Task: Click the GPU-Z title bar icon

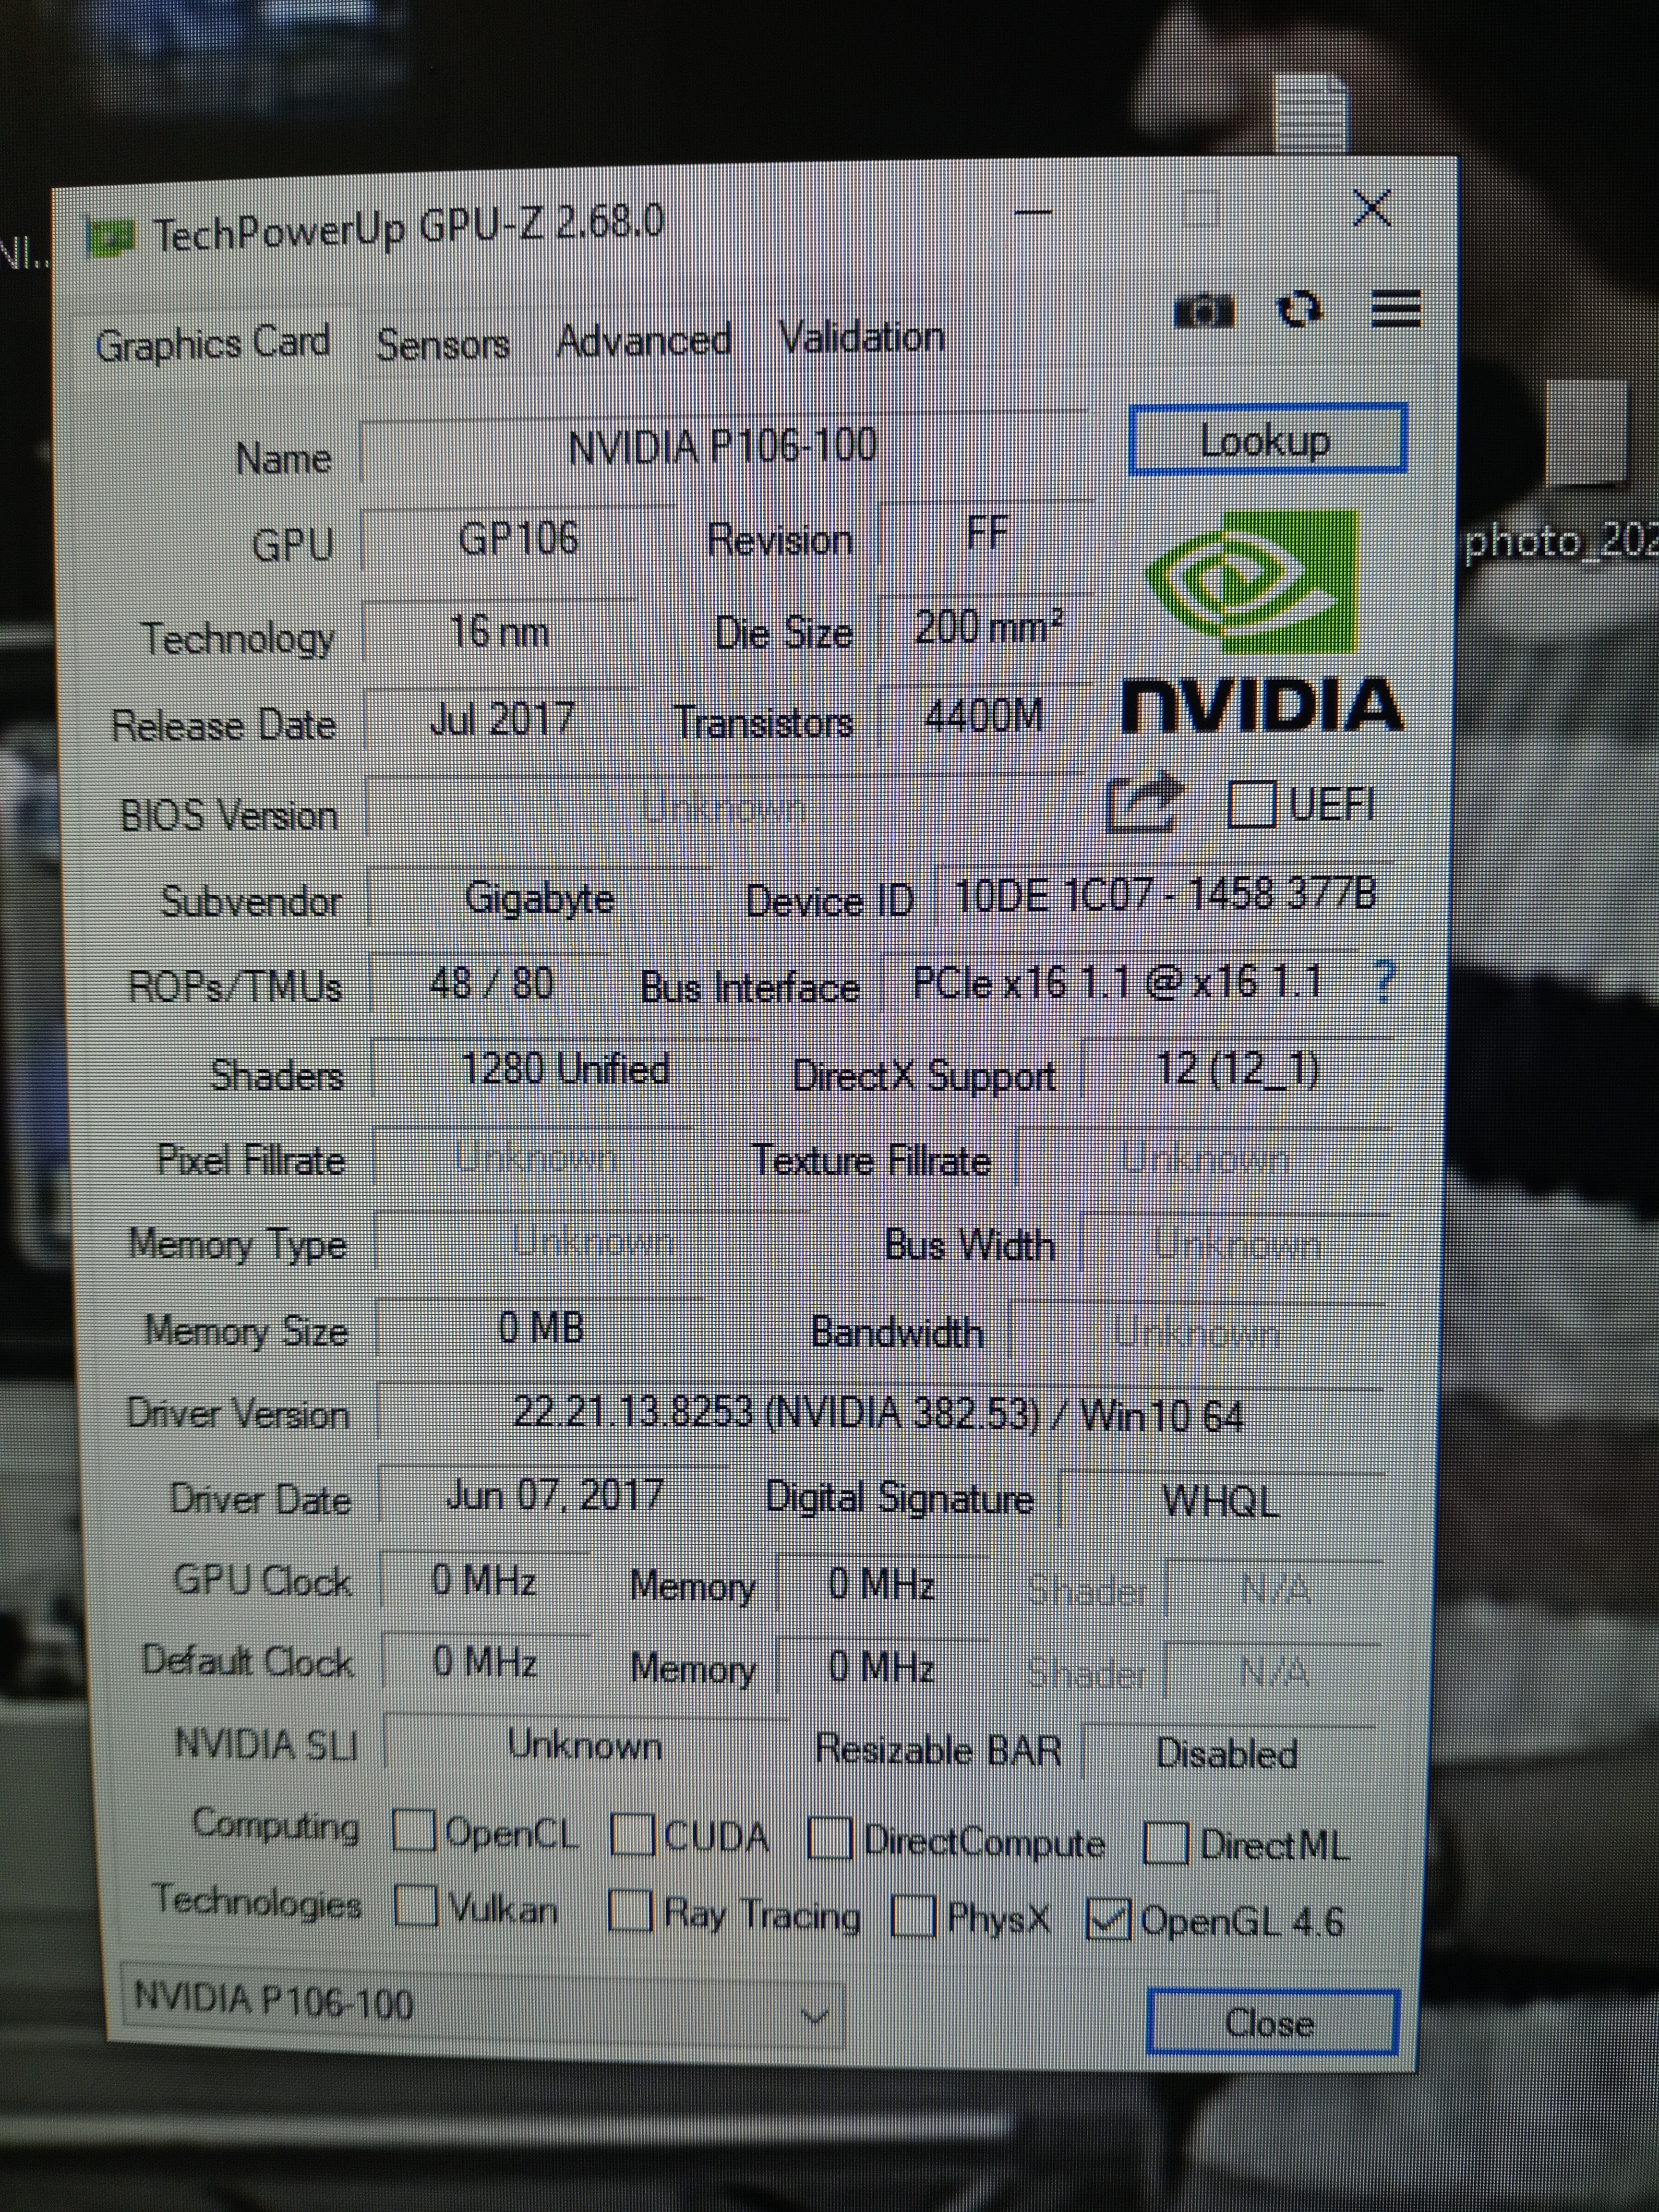Action: [111, 238]
